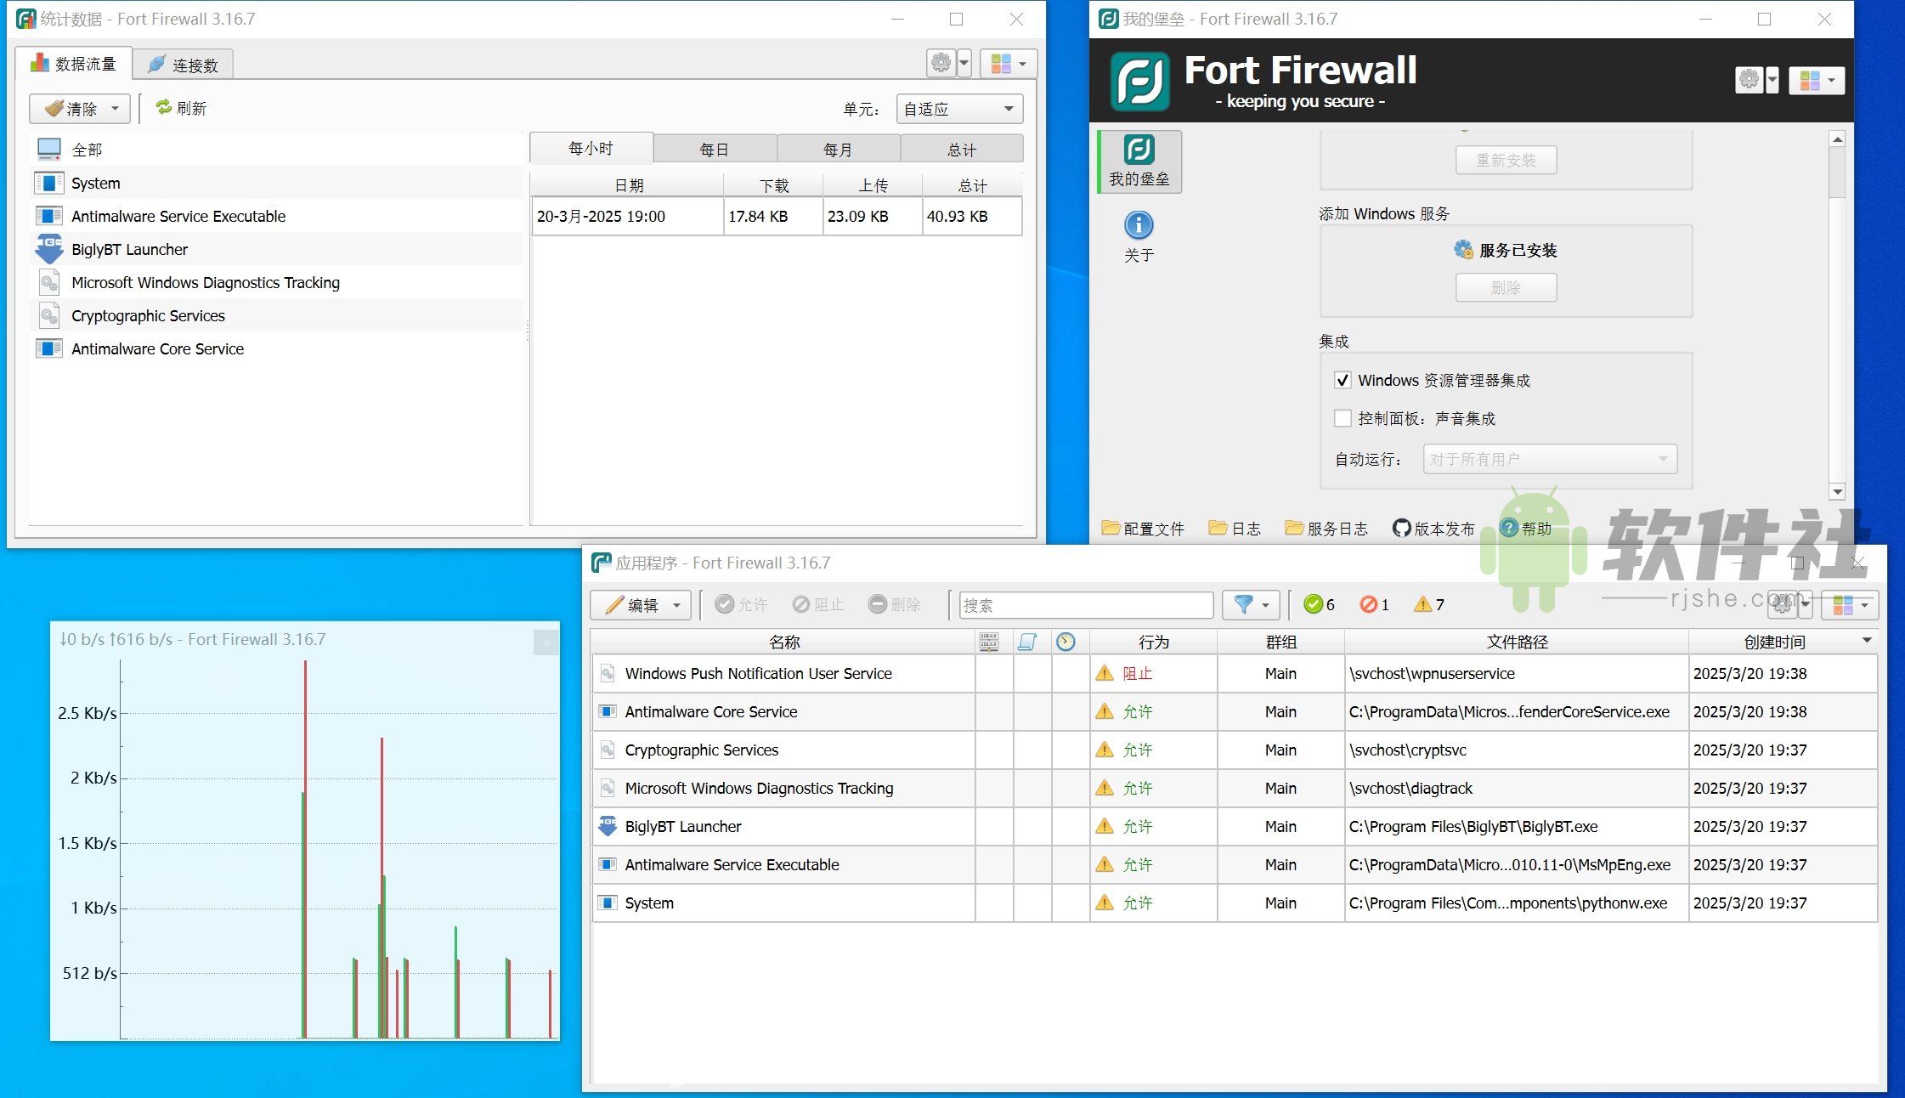1905x1098 pixels.
Task: Click settings gear in 统计数据 window
Action: point(941,63)
